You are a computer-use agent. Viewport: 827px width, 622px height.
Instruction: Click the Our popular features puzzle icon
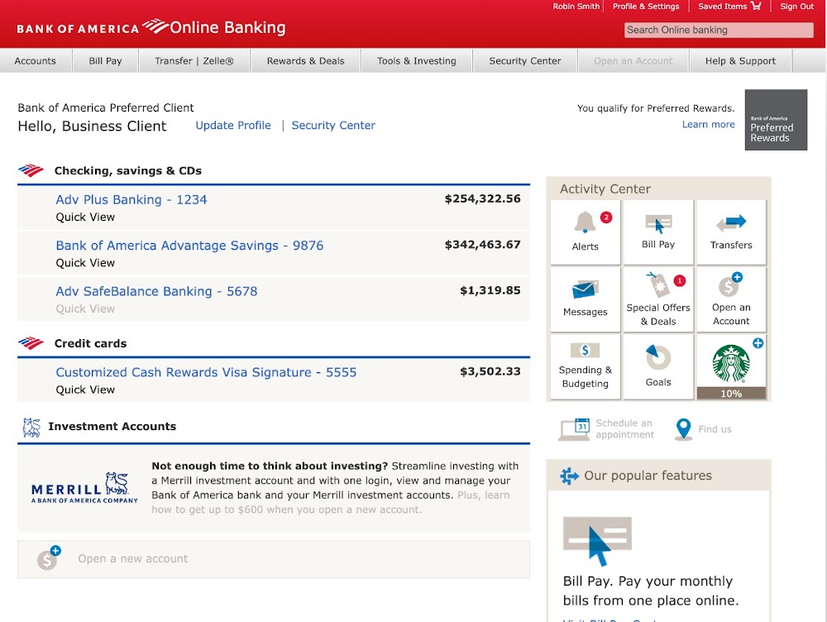(x=569, y=476)
